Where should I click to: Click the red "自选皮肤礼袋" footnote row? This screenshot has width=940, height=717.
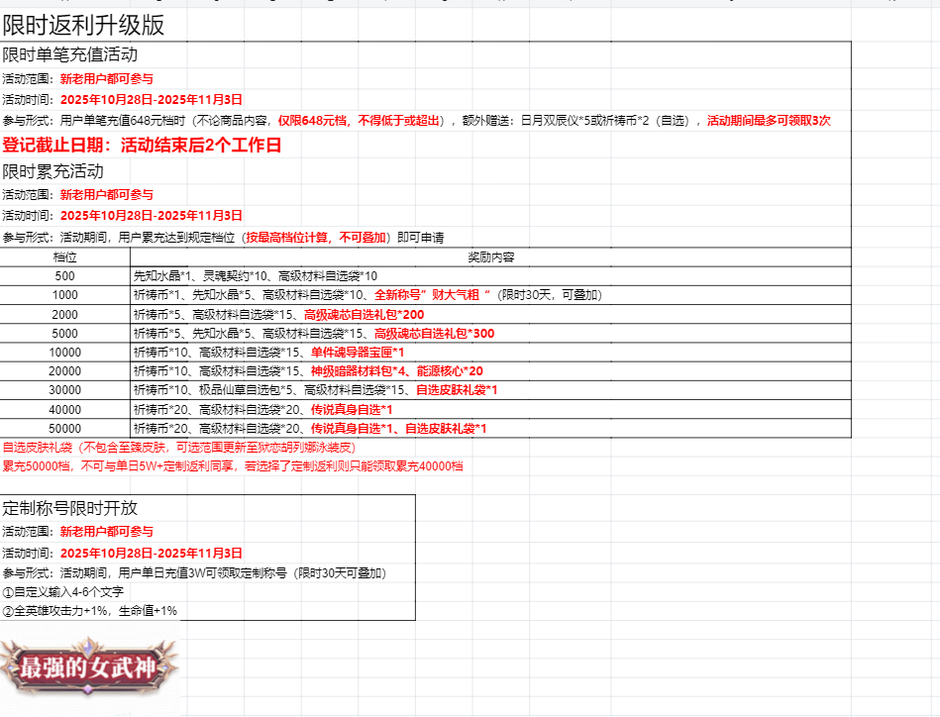[x=178, y=448]
